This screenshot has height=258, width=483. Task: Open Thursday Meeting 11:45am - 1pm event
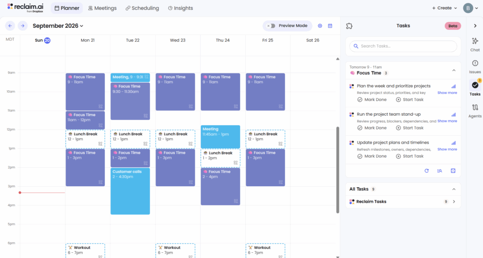coord(220,137)
